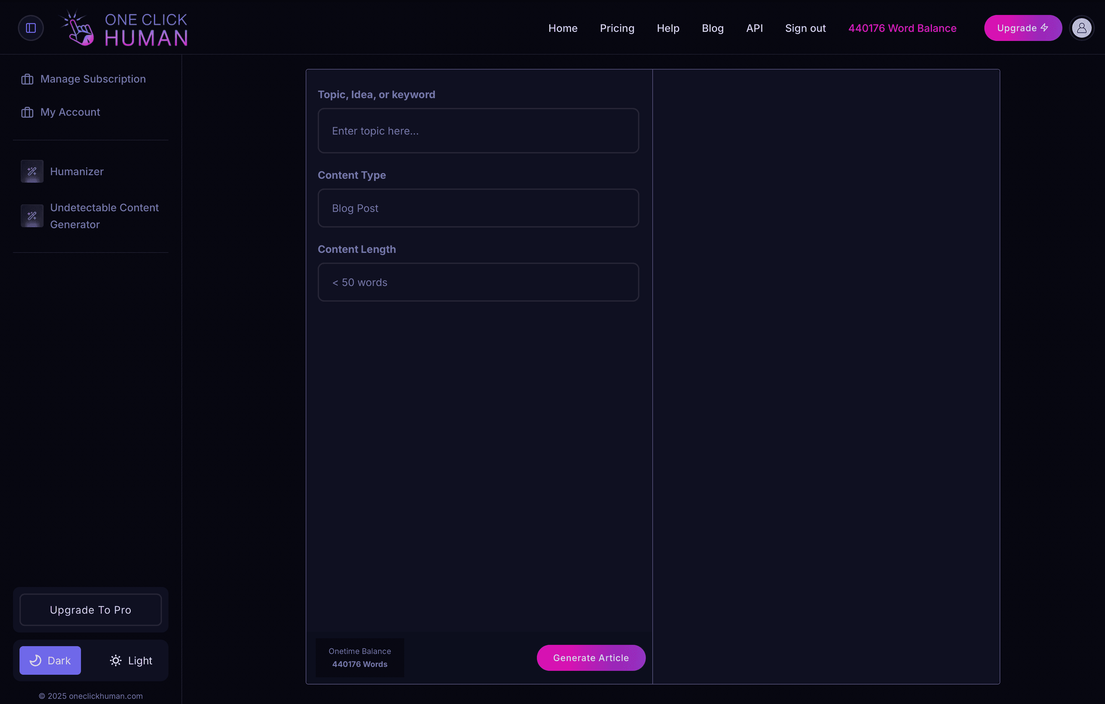
Task: Sign out of the account
Action: pos(805,28)
